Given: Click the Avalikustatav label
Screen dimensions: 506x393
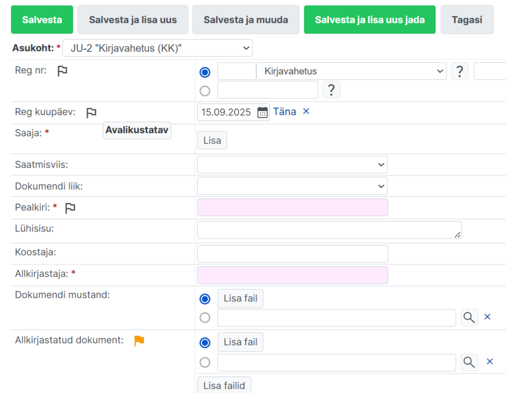Looking at the screenshot, I should pyautogui.click(x=137, y=130).
